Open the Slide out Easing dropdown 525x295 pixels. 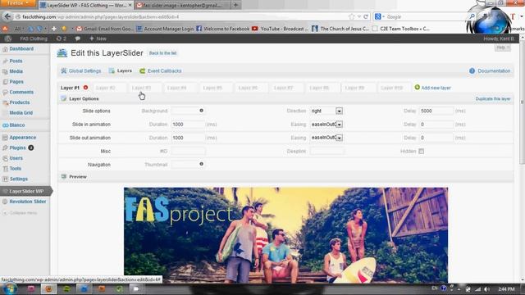326,138
